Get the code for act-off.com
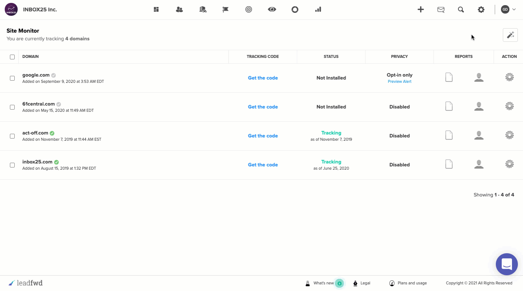This screenshot has width=523, height=291. 263,136
